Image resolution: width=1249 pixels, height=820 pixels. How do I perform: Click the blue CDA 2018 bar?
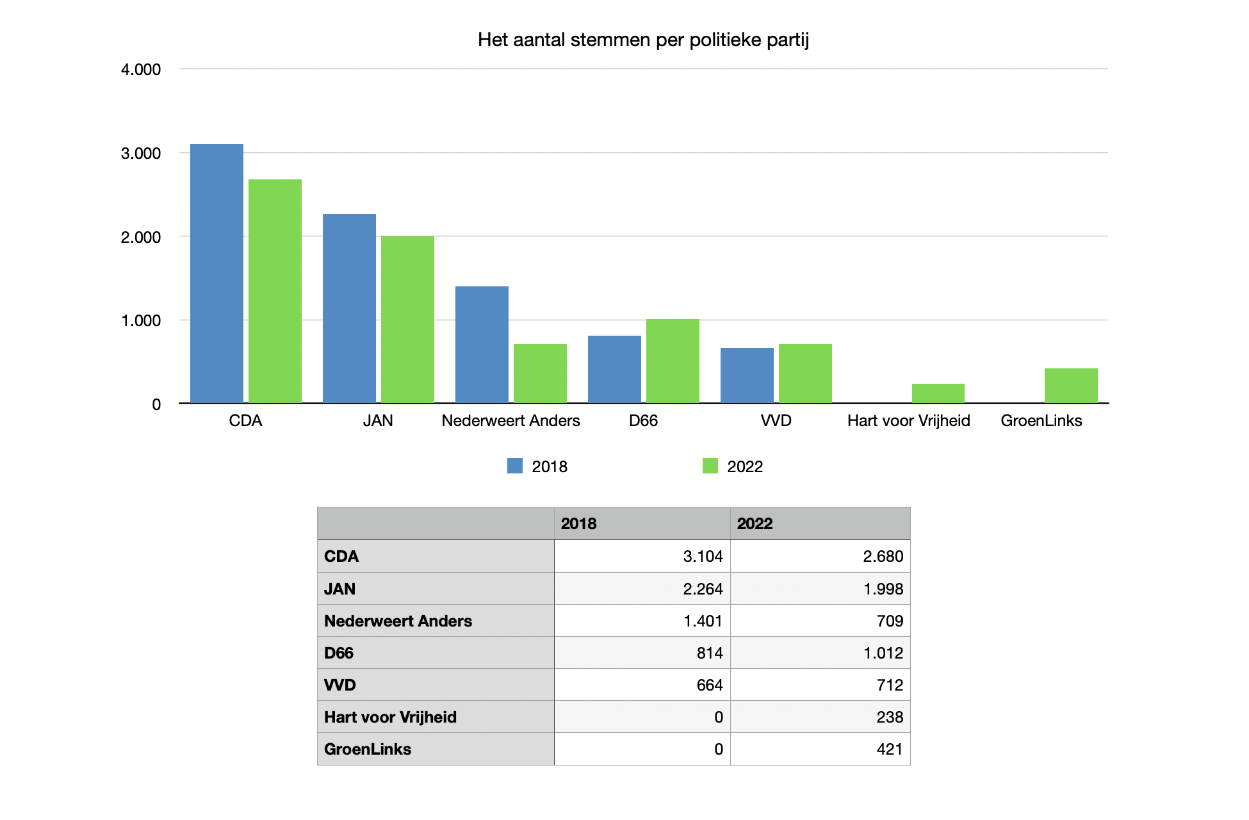point(216,274)
